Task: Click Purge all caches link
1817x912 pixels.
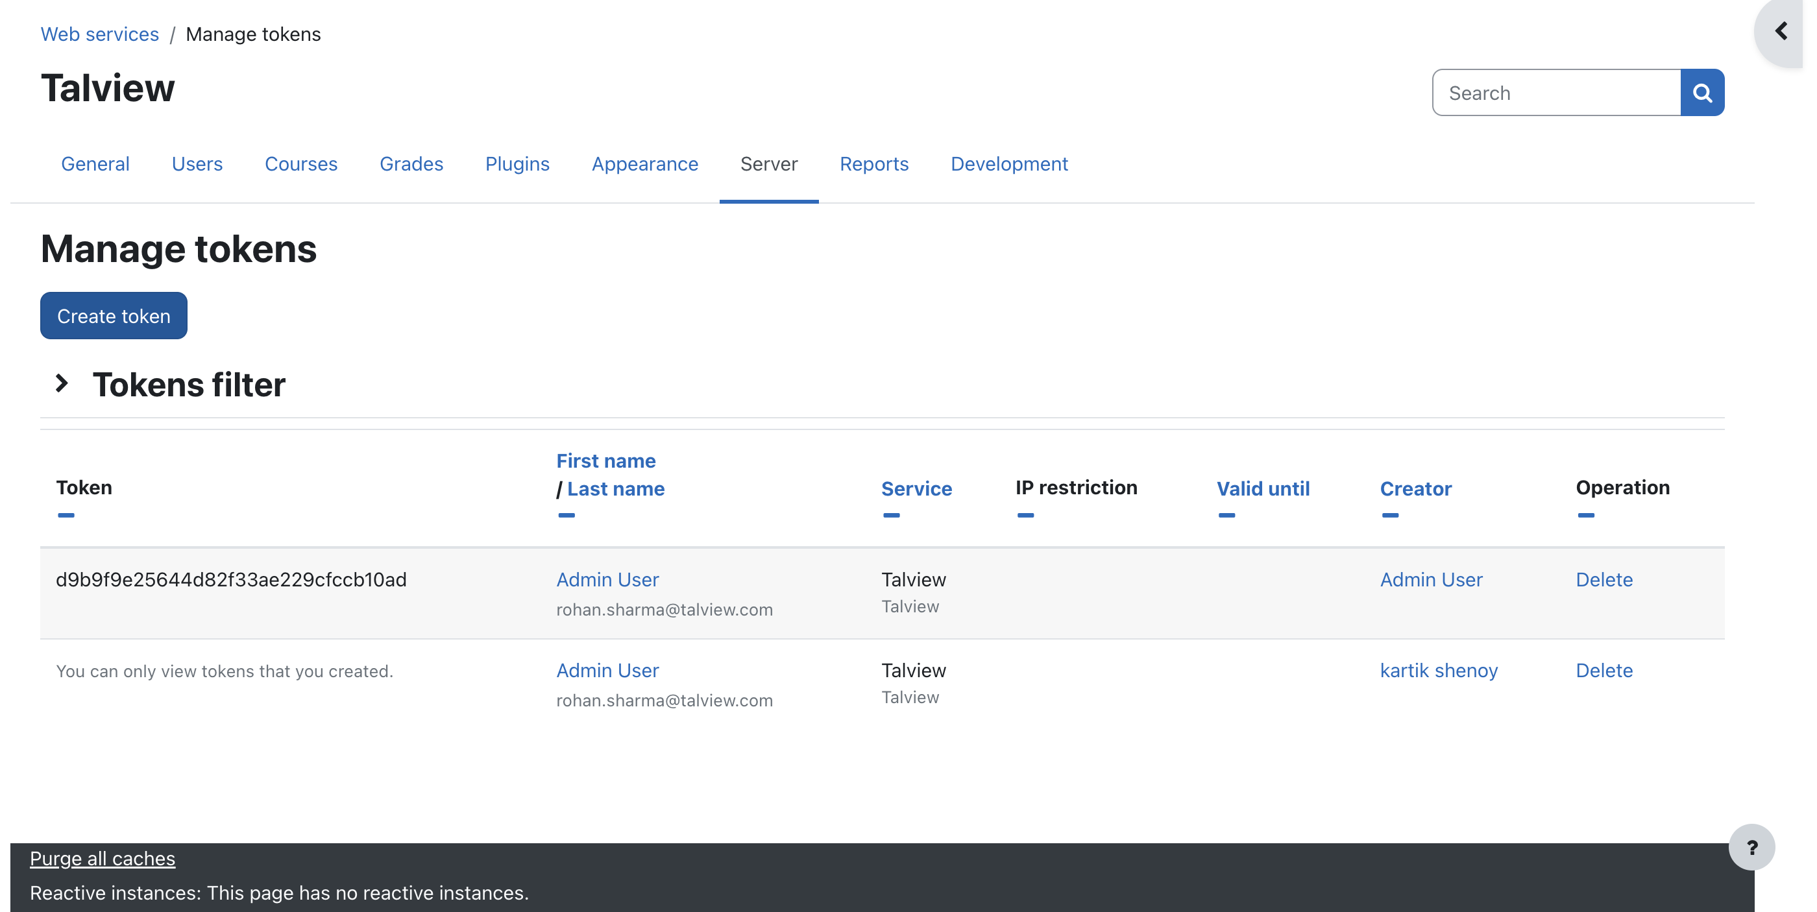Action: (103, 858)
